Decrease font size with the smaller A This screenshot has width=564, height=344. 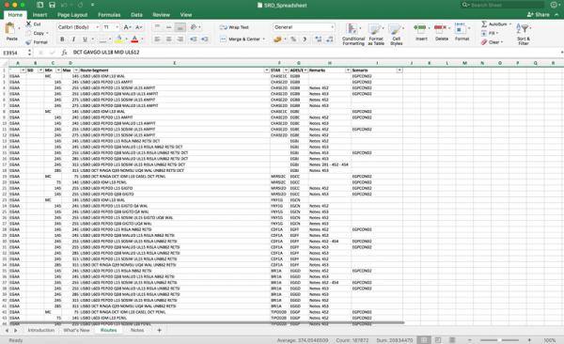click(x=138, y=27)
